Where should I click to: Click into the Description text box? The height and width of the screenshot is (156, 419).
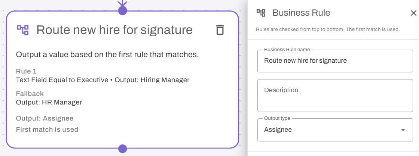point(335,96)
